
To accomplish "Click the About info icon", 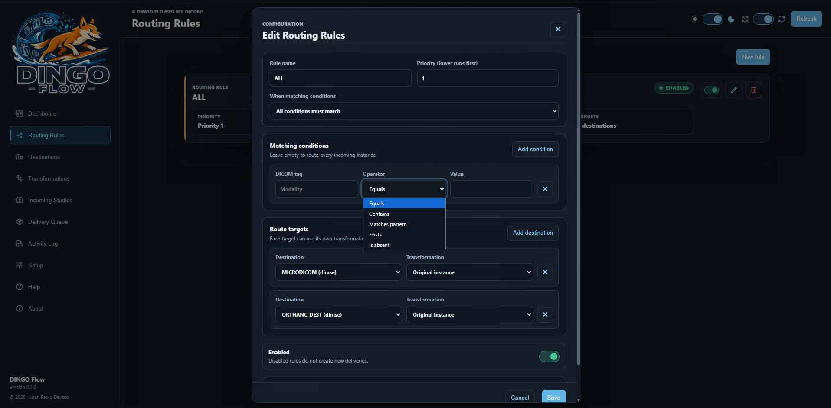I will point(20,308).
